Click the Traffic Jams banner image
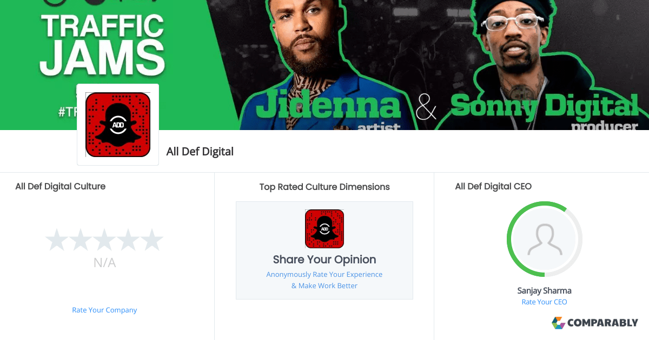This screenshot has width=649, height=340. tap(325, 65)
